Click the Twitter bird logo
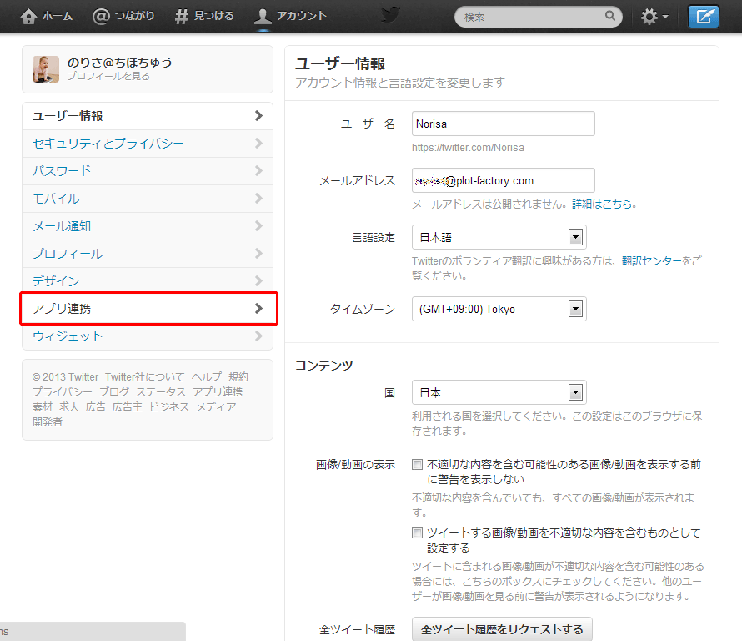 point(390,15)
